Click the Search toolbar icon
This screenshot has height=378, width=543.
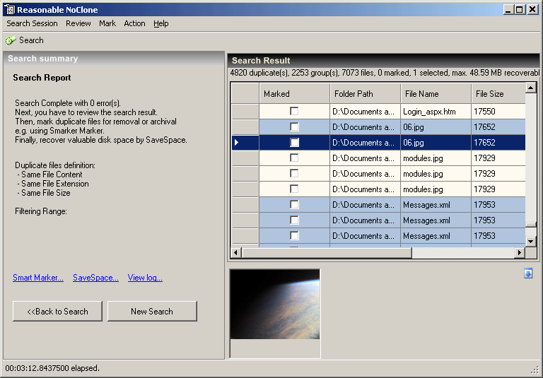(x=11, y=40)
